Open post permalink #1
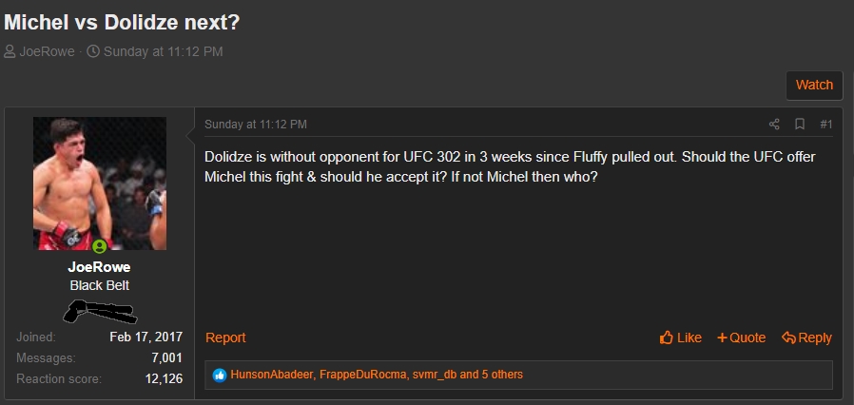This screenshot has height=405, width=854. pyautogui.click(x=825, y=125)
